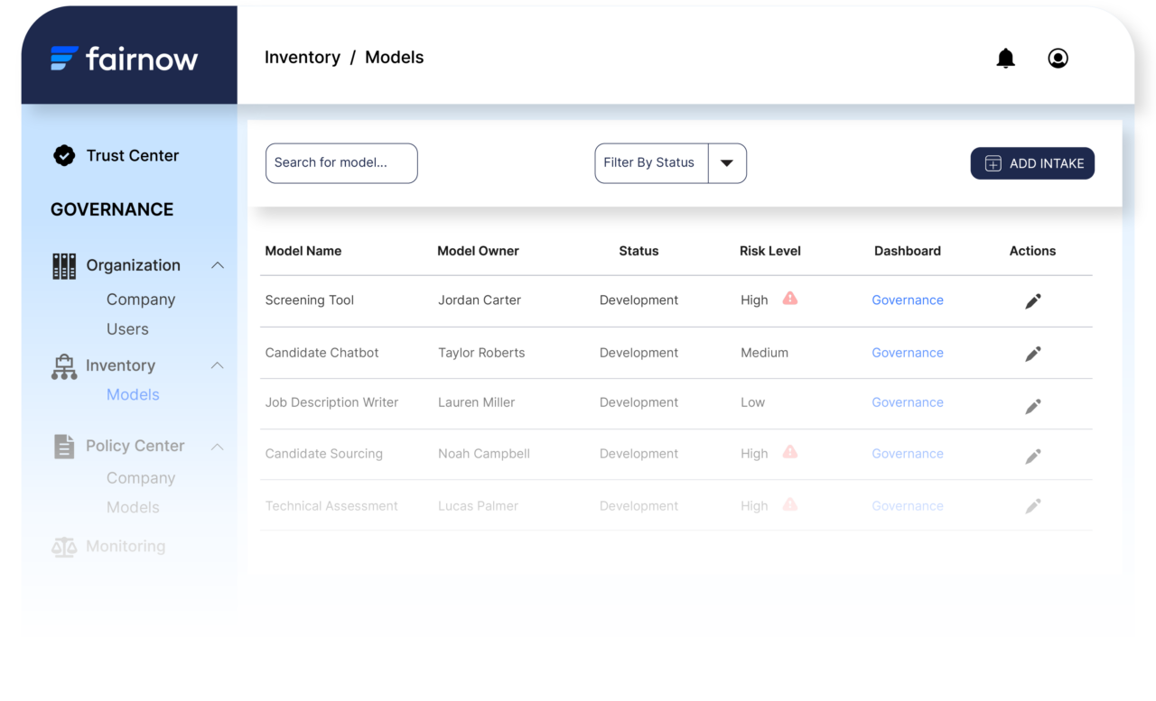
Task: Click the Trust Center shield icon
Action: (64, 155)
